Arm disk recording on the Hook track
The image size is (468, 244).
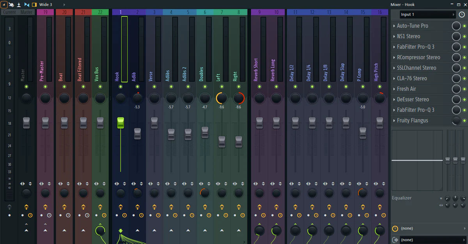(x=121, y=207)
